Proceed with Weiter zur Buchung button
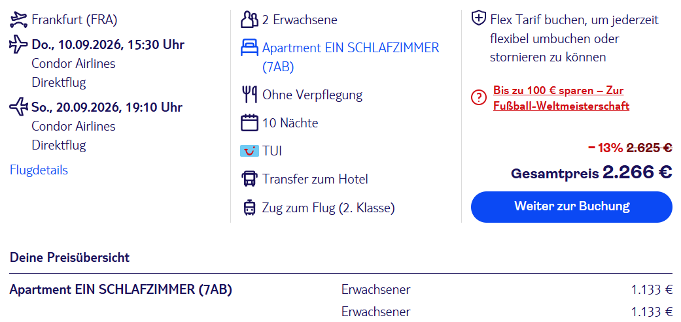 pyautogui.click(x=572, y=207)
